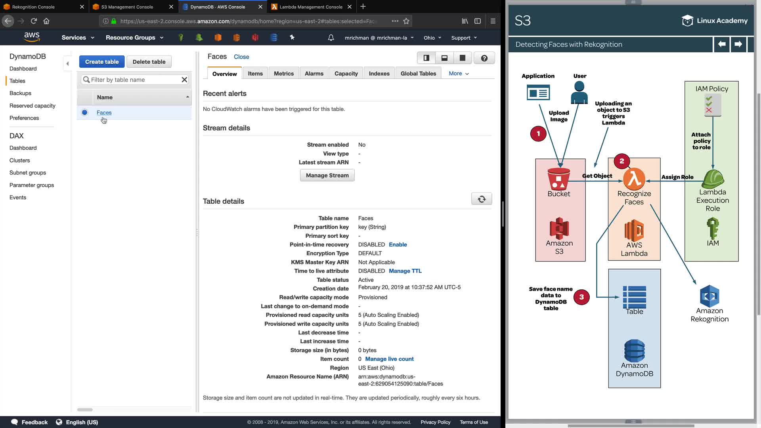
Task: Open help with question mark icon
Action: pos(484,58)
